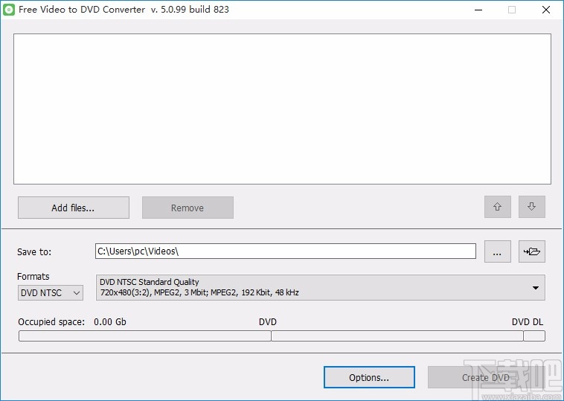The width and height of the screenshot is (564, 401).
Task: Minimize the converter window
Action: [x=478, y=10]
